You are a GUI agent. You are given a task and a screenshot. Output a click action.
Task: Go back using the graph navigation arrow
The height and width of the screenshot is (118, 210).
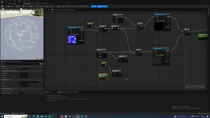tap(46, 10)
